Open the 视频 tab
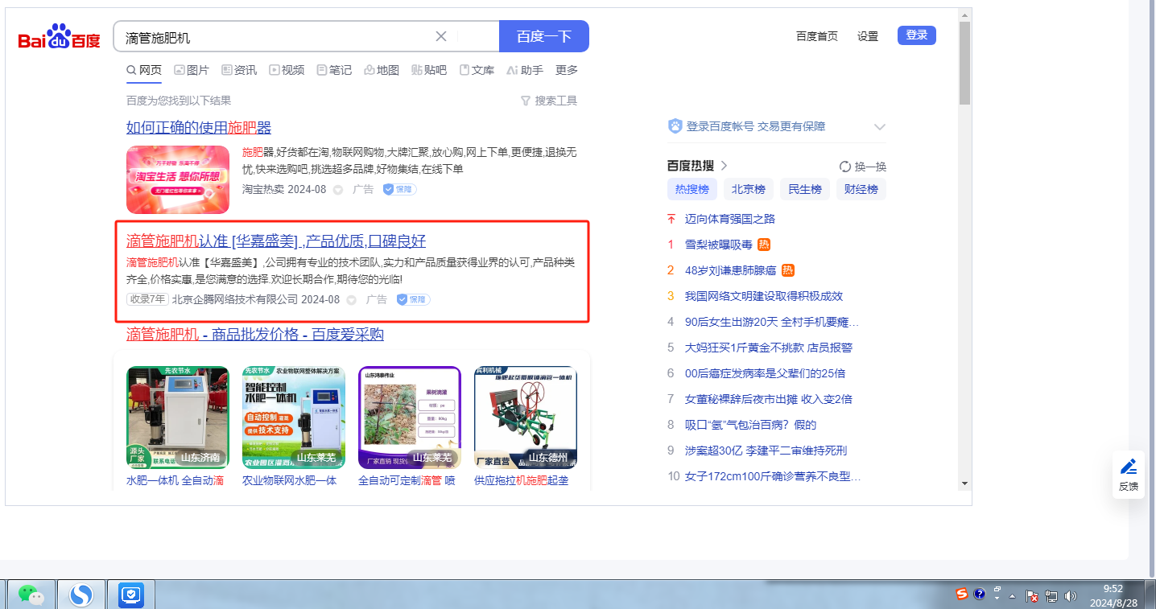Image resolution: width=1156 pixels, height=609 pixels. pyautogui.click(x=287, y=70)
